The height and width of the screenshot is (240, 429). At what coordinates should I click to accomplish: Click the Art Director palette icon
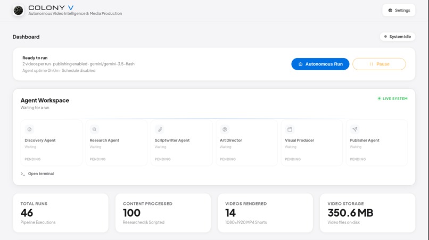pos(225,129)
